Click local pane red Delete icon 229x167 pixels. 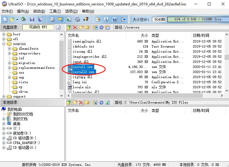coord(81,102)
